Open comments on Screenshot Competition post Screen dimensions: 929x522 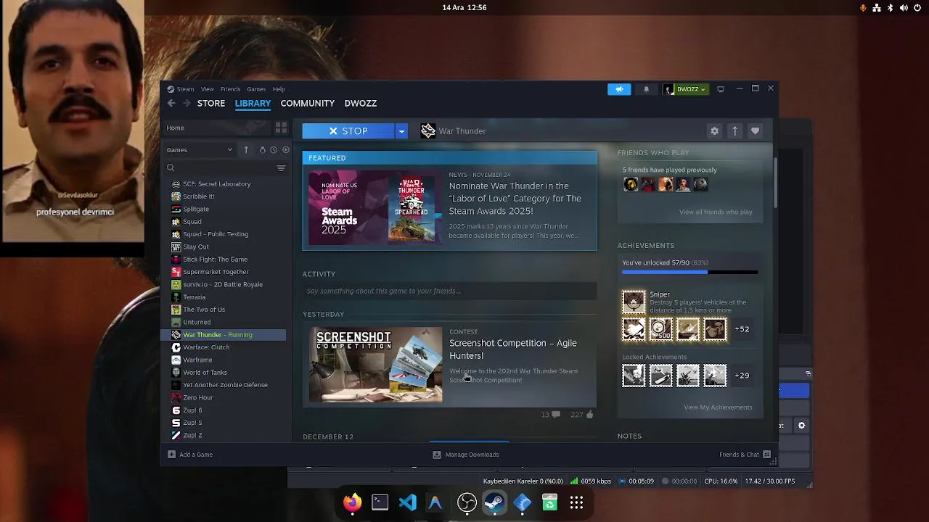tap(555, 415)
